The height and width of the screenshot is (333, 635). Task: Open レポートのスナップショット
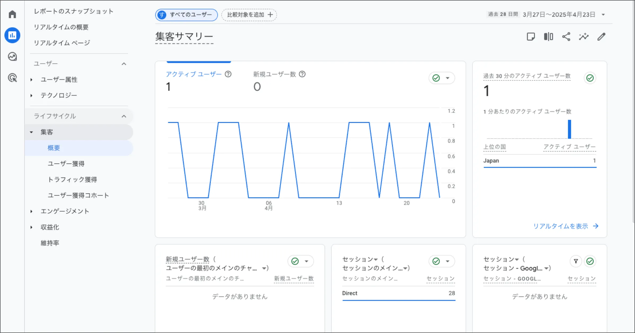tap(74, 11)
